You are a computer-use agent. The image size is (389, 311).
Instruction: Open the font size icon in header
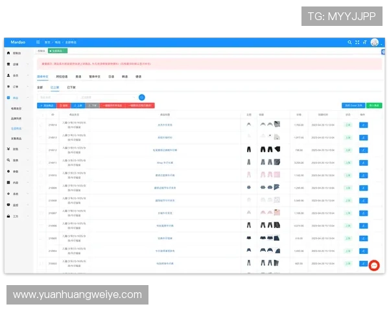pyautogui.click(x=365, y=42)
